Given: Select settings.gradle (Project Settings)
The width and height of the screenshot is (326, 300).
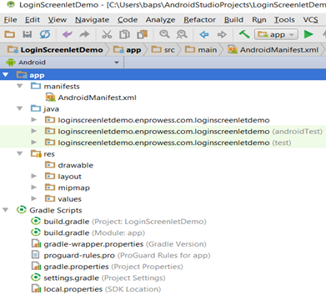Looking at the screenshot, I should tap(98, 277).
